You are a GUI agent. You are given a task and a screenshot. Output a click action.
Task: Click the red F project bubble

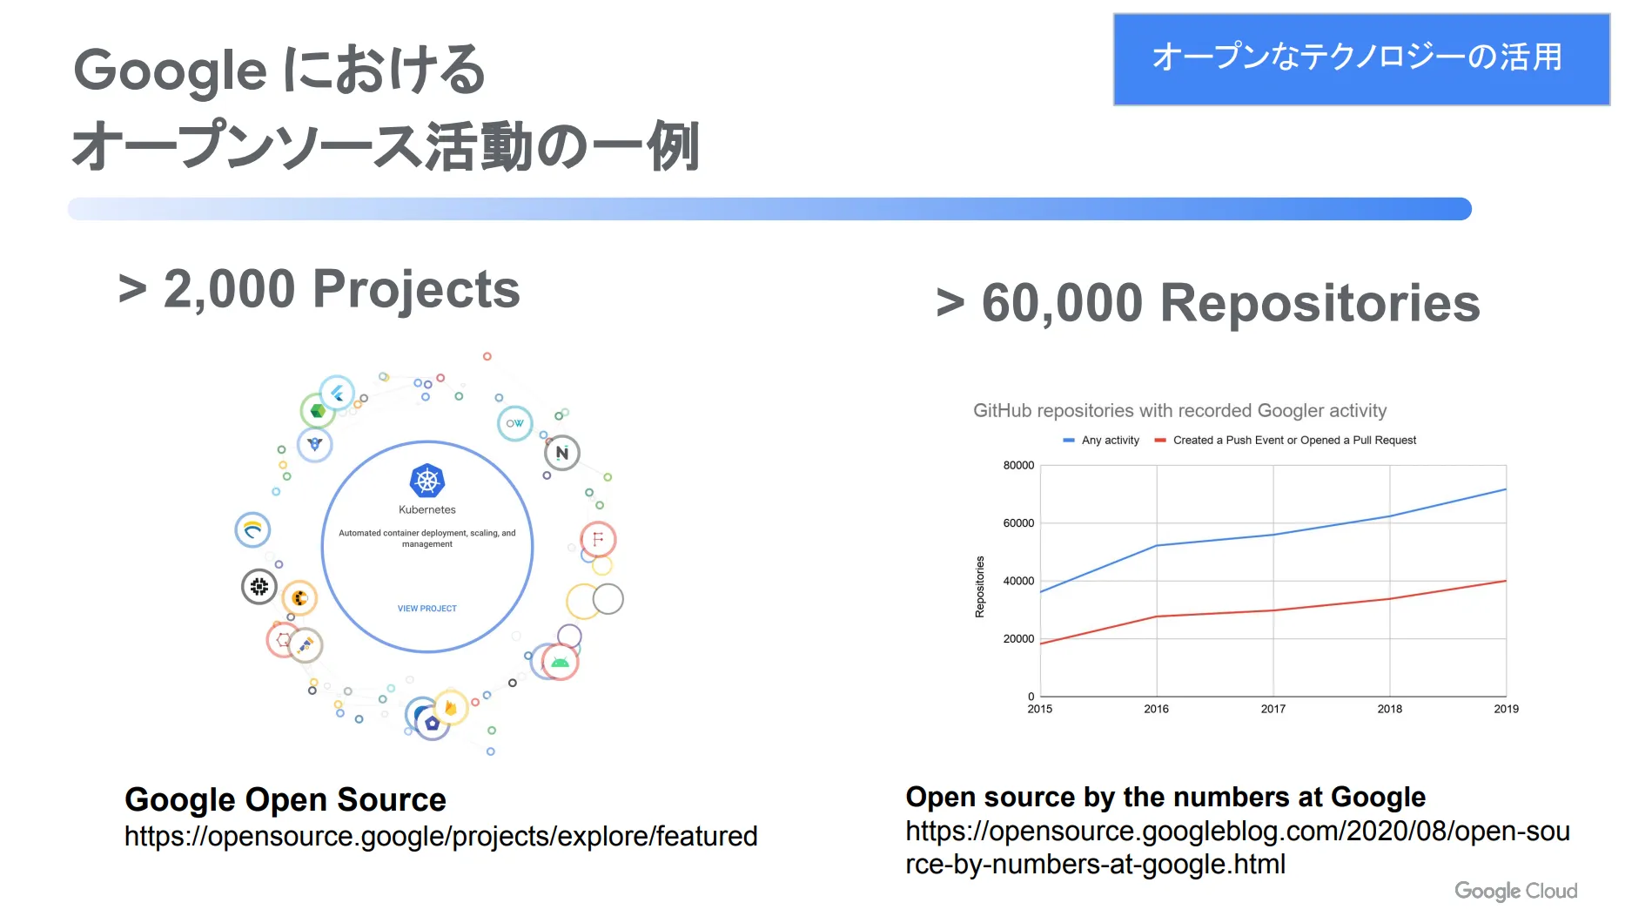click(x=598, y=540)
